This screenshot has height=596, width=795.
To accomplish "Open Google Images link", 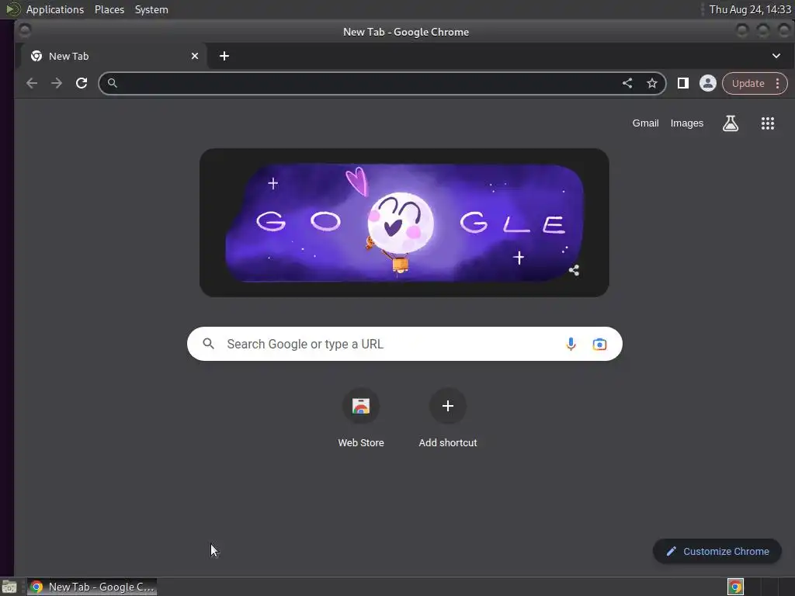I will [686, 123].
